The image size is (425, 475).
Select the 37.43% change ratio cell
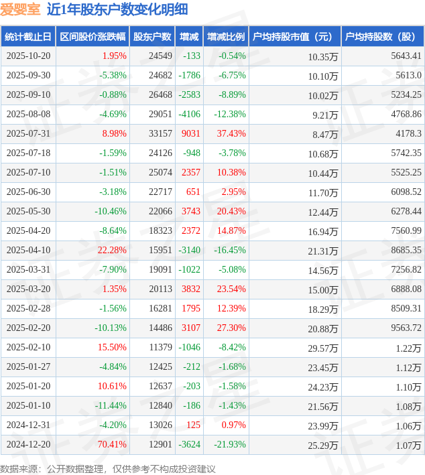tap(231, 134)
